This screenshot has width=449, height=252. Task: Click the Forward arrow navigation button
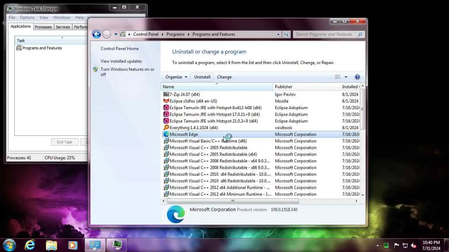(x=107, y=34)
